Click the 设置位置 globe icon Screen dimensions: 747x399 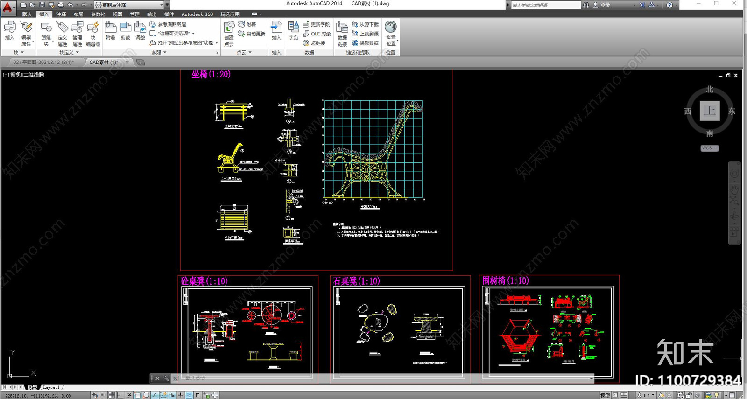391,31
